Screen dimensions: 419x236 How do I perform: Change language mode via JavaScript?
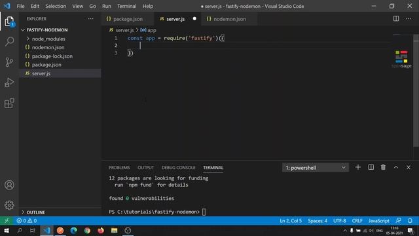click(x=379, y=221)
